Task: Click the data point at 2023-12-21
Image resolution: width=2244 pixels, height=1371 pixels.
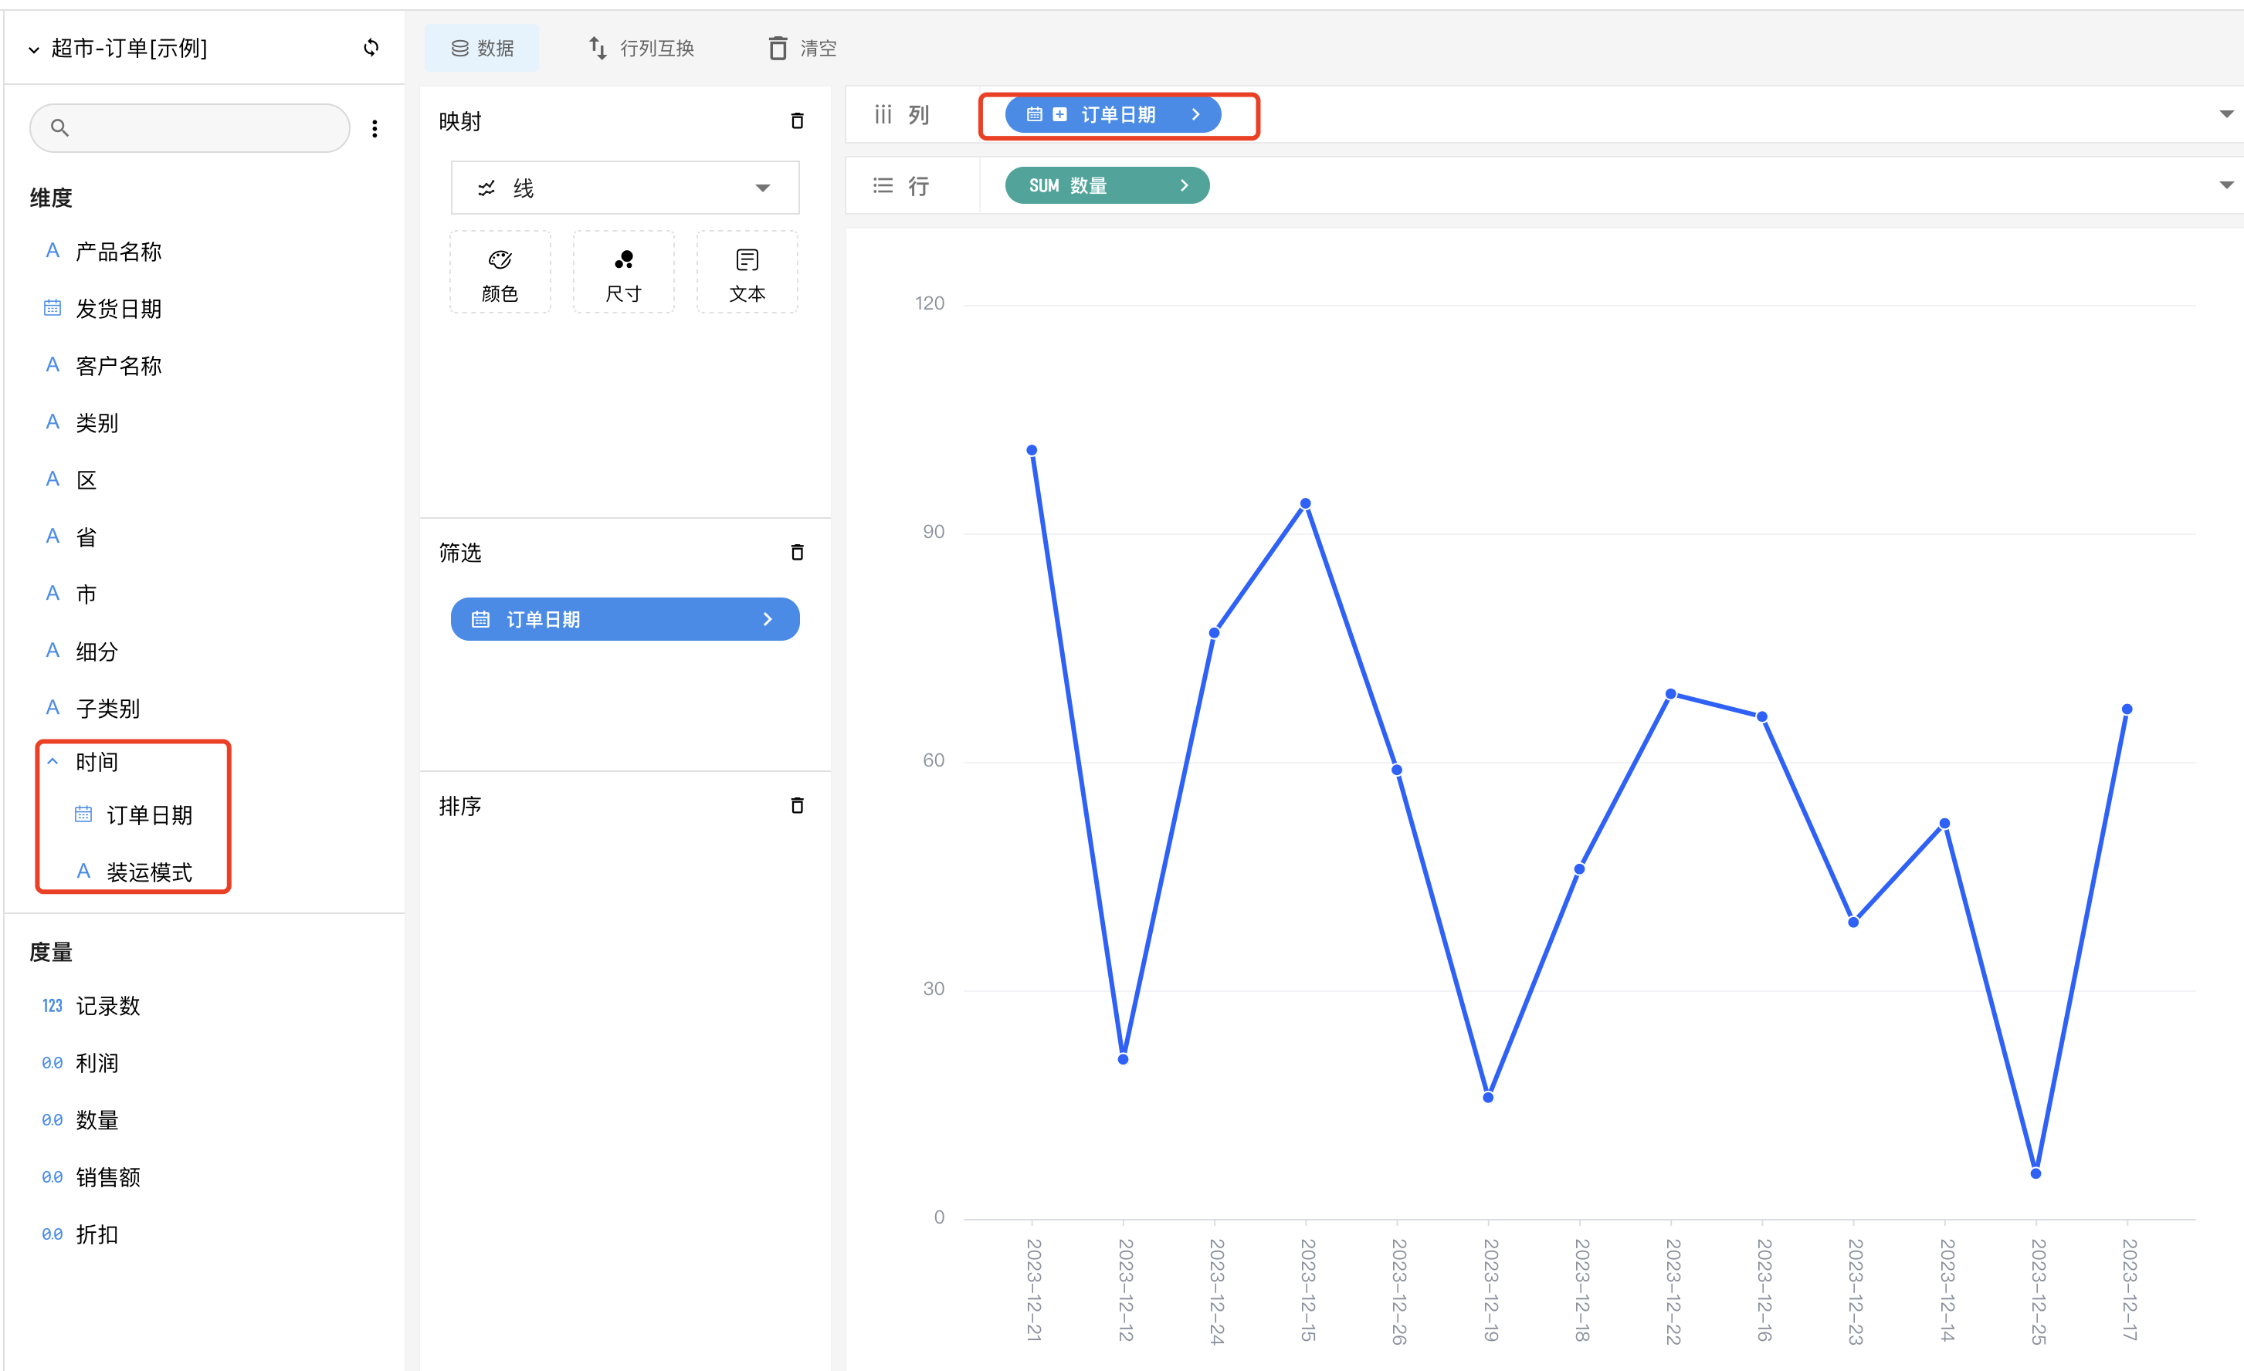Action: pos(1032,451)
